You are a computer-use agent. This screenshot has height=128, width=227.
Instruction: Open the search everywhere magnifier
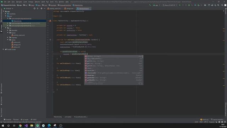tap(222, 5)
